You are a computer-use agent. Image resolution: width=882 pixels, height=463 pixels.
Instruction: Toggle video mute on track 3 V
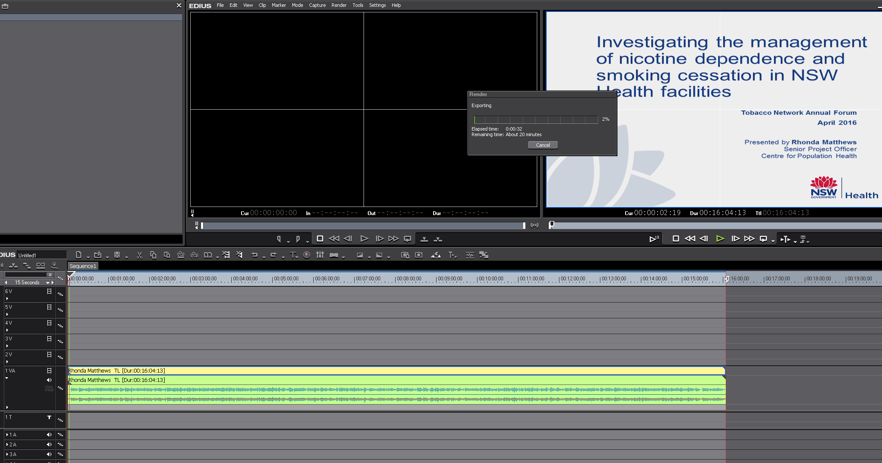[x=49, y=339]
